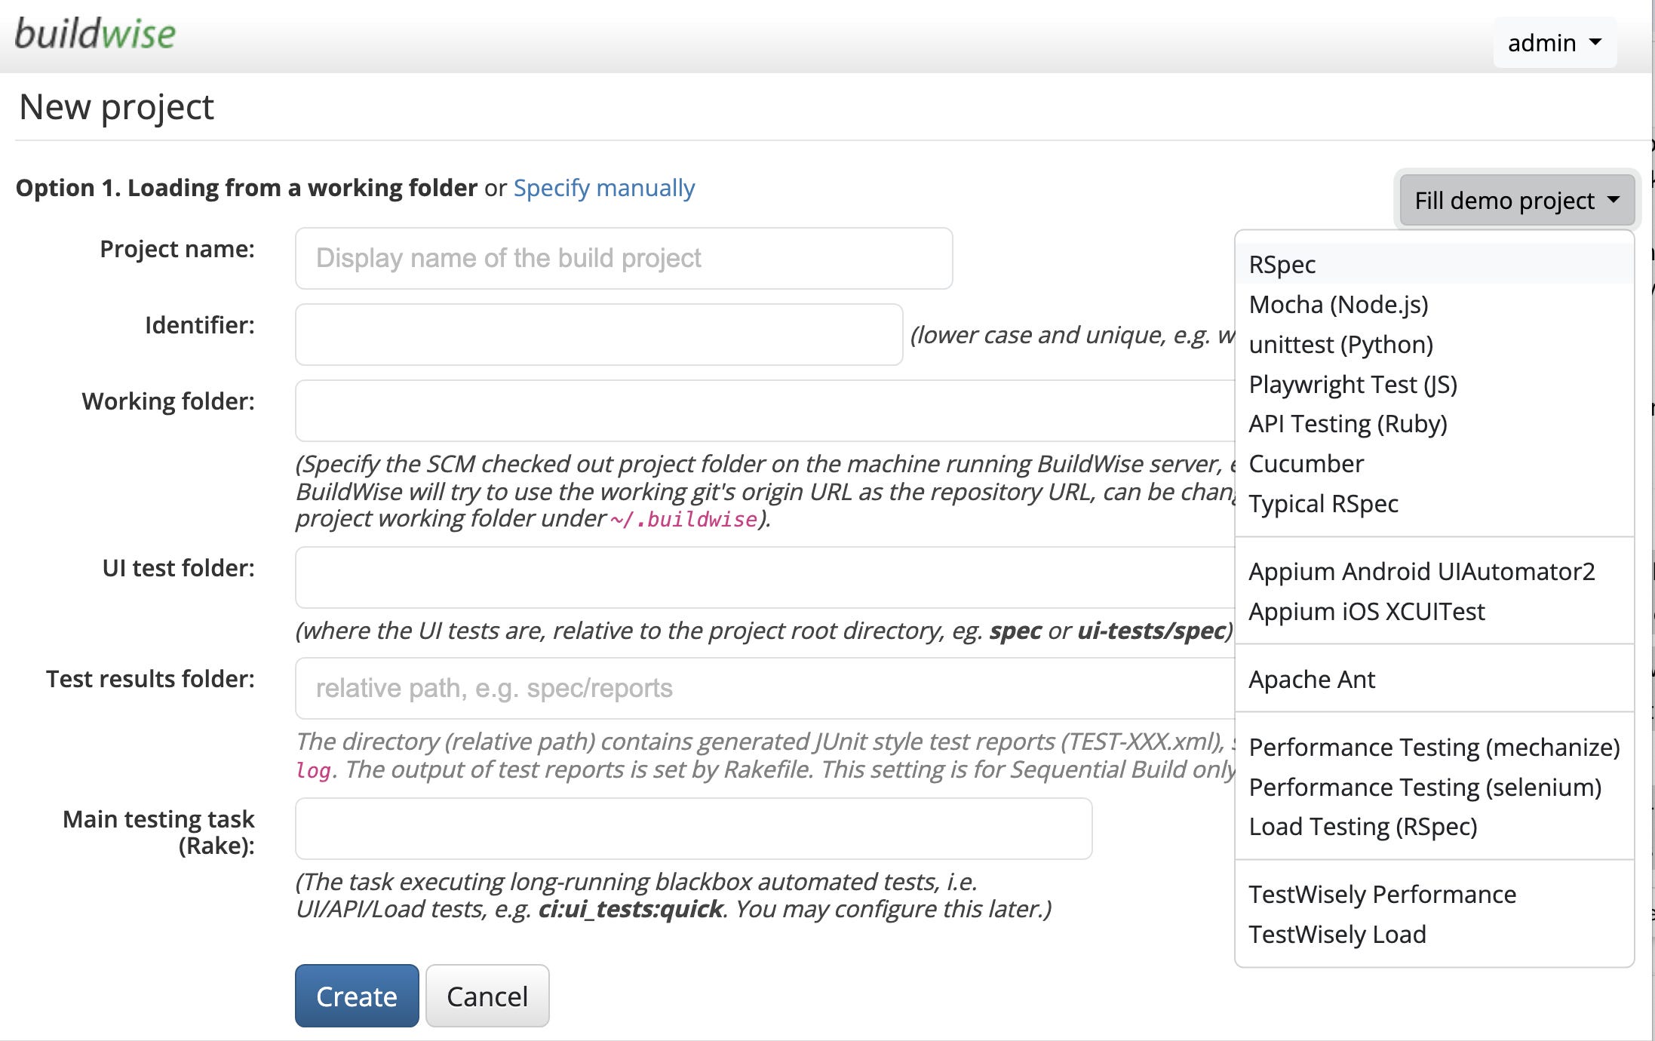Select Cucumber demo project
This screenshot has width=1655, height=1041.
coord(1306,464)
